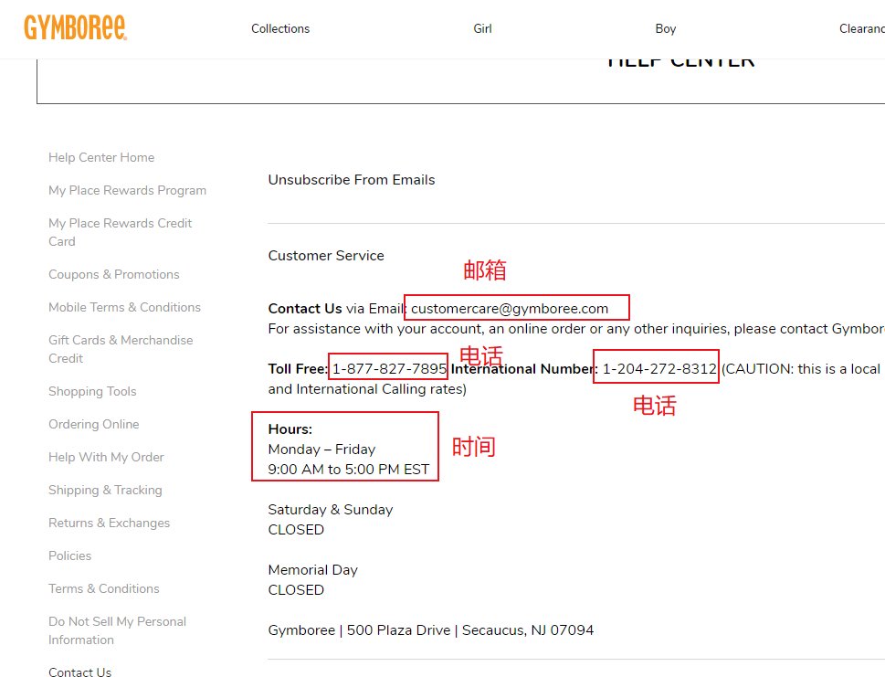Click 'Monday – Friday' text
The image size is (885, 677).
(x=321, y=450)
